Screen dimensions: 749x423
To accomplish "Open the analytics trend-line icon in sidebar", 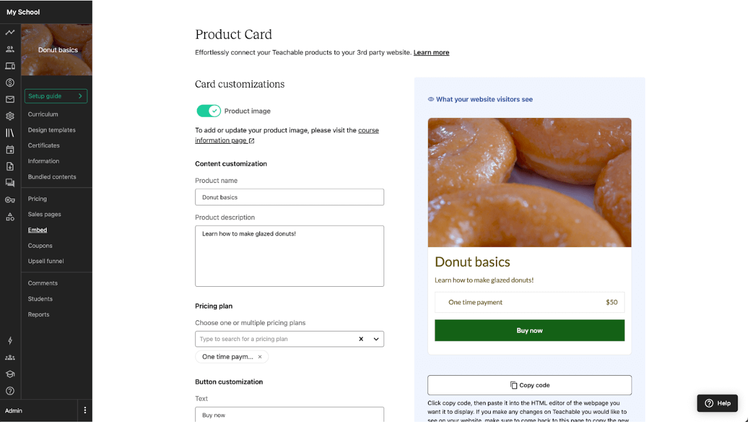I will tap(10, 32).
